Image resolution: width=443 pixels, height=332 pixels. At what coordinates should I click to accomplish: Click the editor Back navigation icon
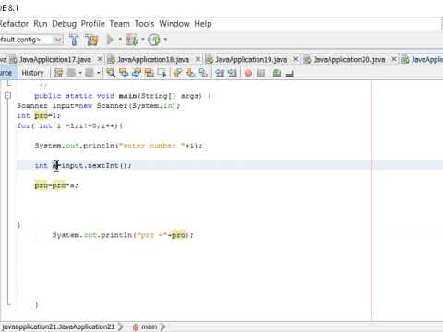point(71,73)
